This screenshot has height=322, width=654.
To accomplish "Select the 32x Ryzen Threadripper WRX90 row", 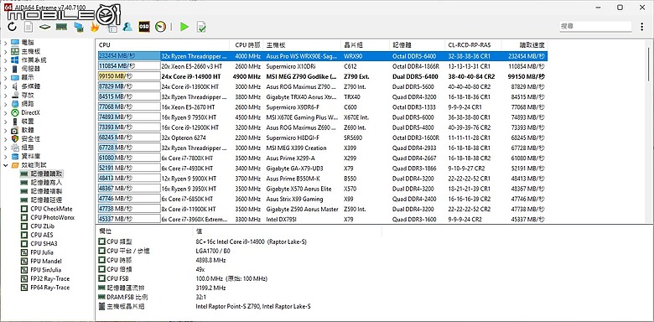I will click(x=322, y=56).
